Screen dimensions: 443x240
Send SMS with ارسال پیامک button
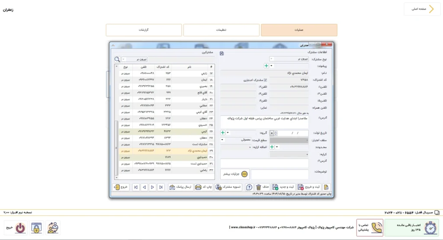[x=180, y=187]
